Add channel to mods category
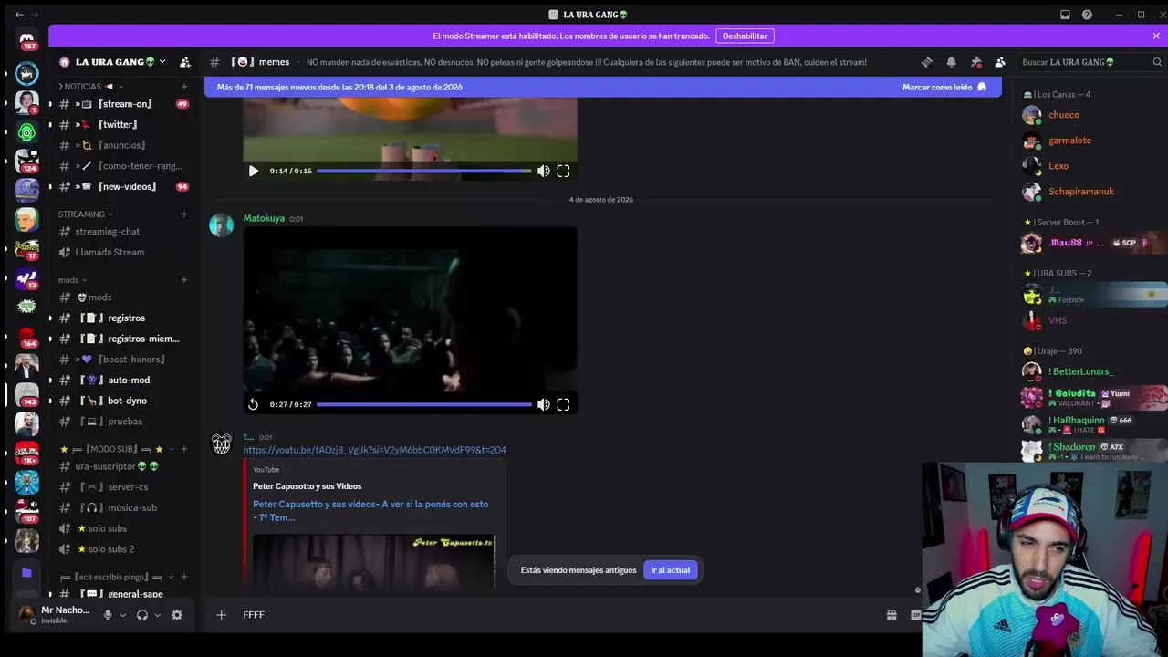 [x=184, y=280]
